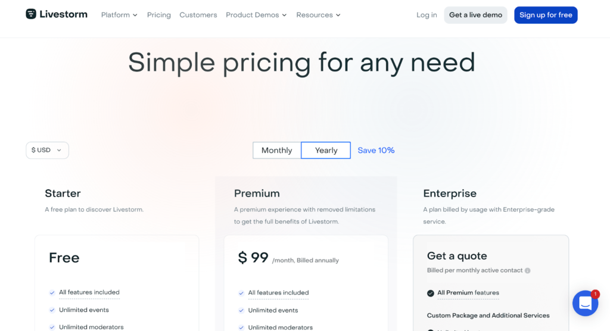Switch billing to Monthly

[x=276, y=150]
